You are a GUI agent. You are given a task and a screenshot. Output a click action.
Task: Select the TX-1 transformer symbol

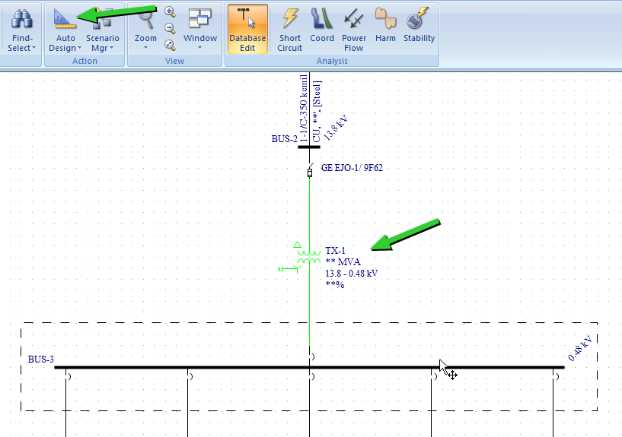point(308,257)
